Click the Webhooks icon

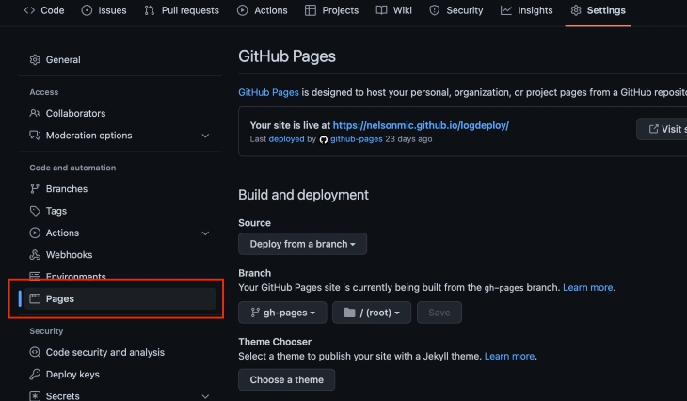point(35,254)
